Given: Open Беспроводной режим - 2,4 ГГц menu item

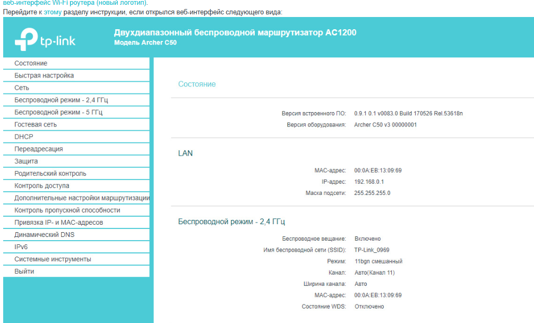Looking at the screenshot, I should (x=76, y=100).
